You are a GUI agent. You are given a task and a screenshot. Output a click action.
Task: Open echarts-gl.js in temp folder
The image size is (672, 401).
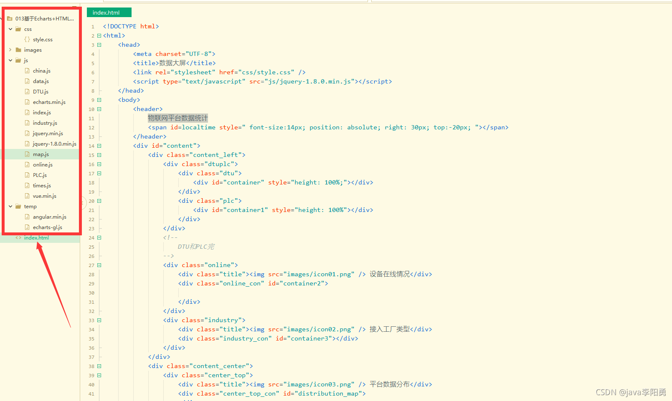coord(48,227)
